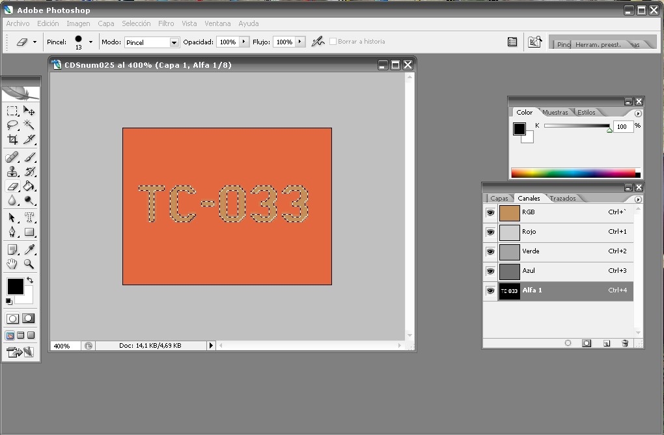Set Standard screen mode

[x=10, y=335]
